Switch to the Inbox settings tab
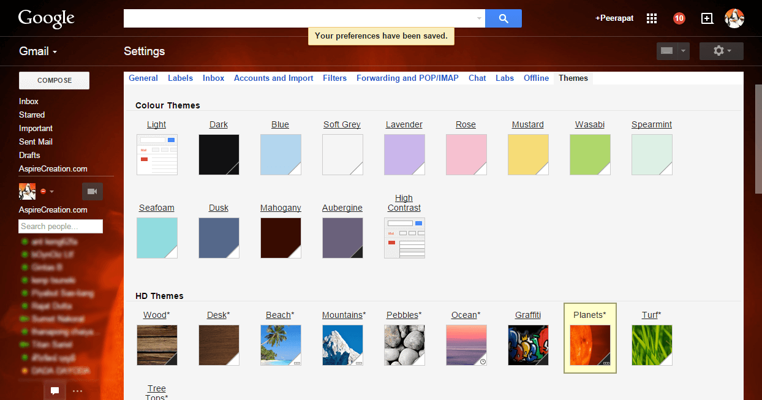 coord(213,78)
